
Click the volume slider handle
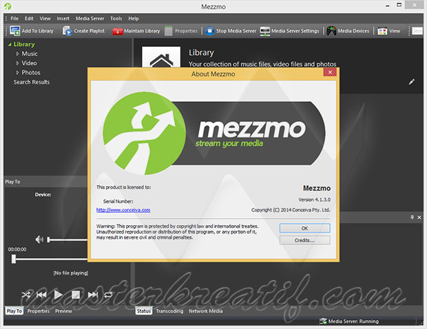[x=48, y=240]
